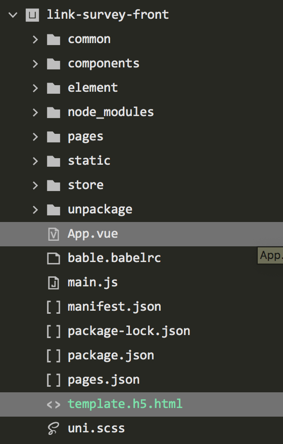283x444 pixels.
Task: Expand the pages folder chevron
Action: click(x=35, y=137)
